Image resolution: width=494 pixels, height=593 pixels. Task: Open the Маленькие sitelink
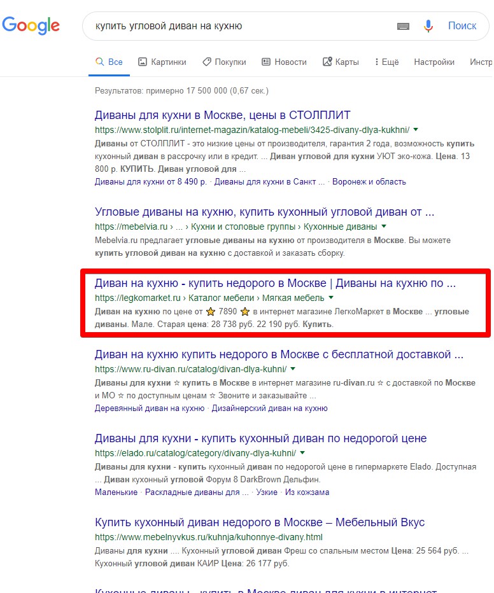[x=116, y=492]
